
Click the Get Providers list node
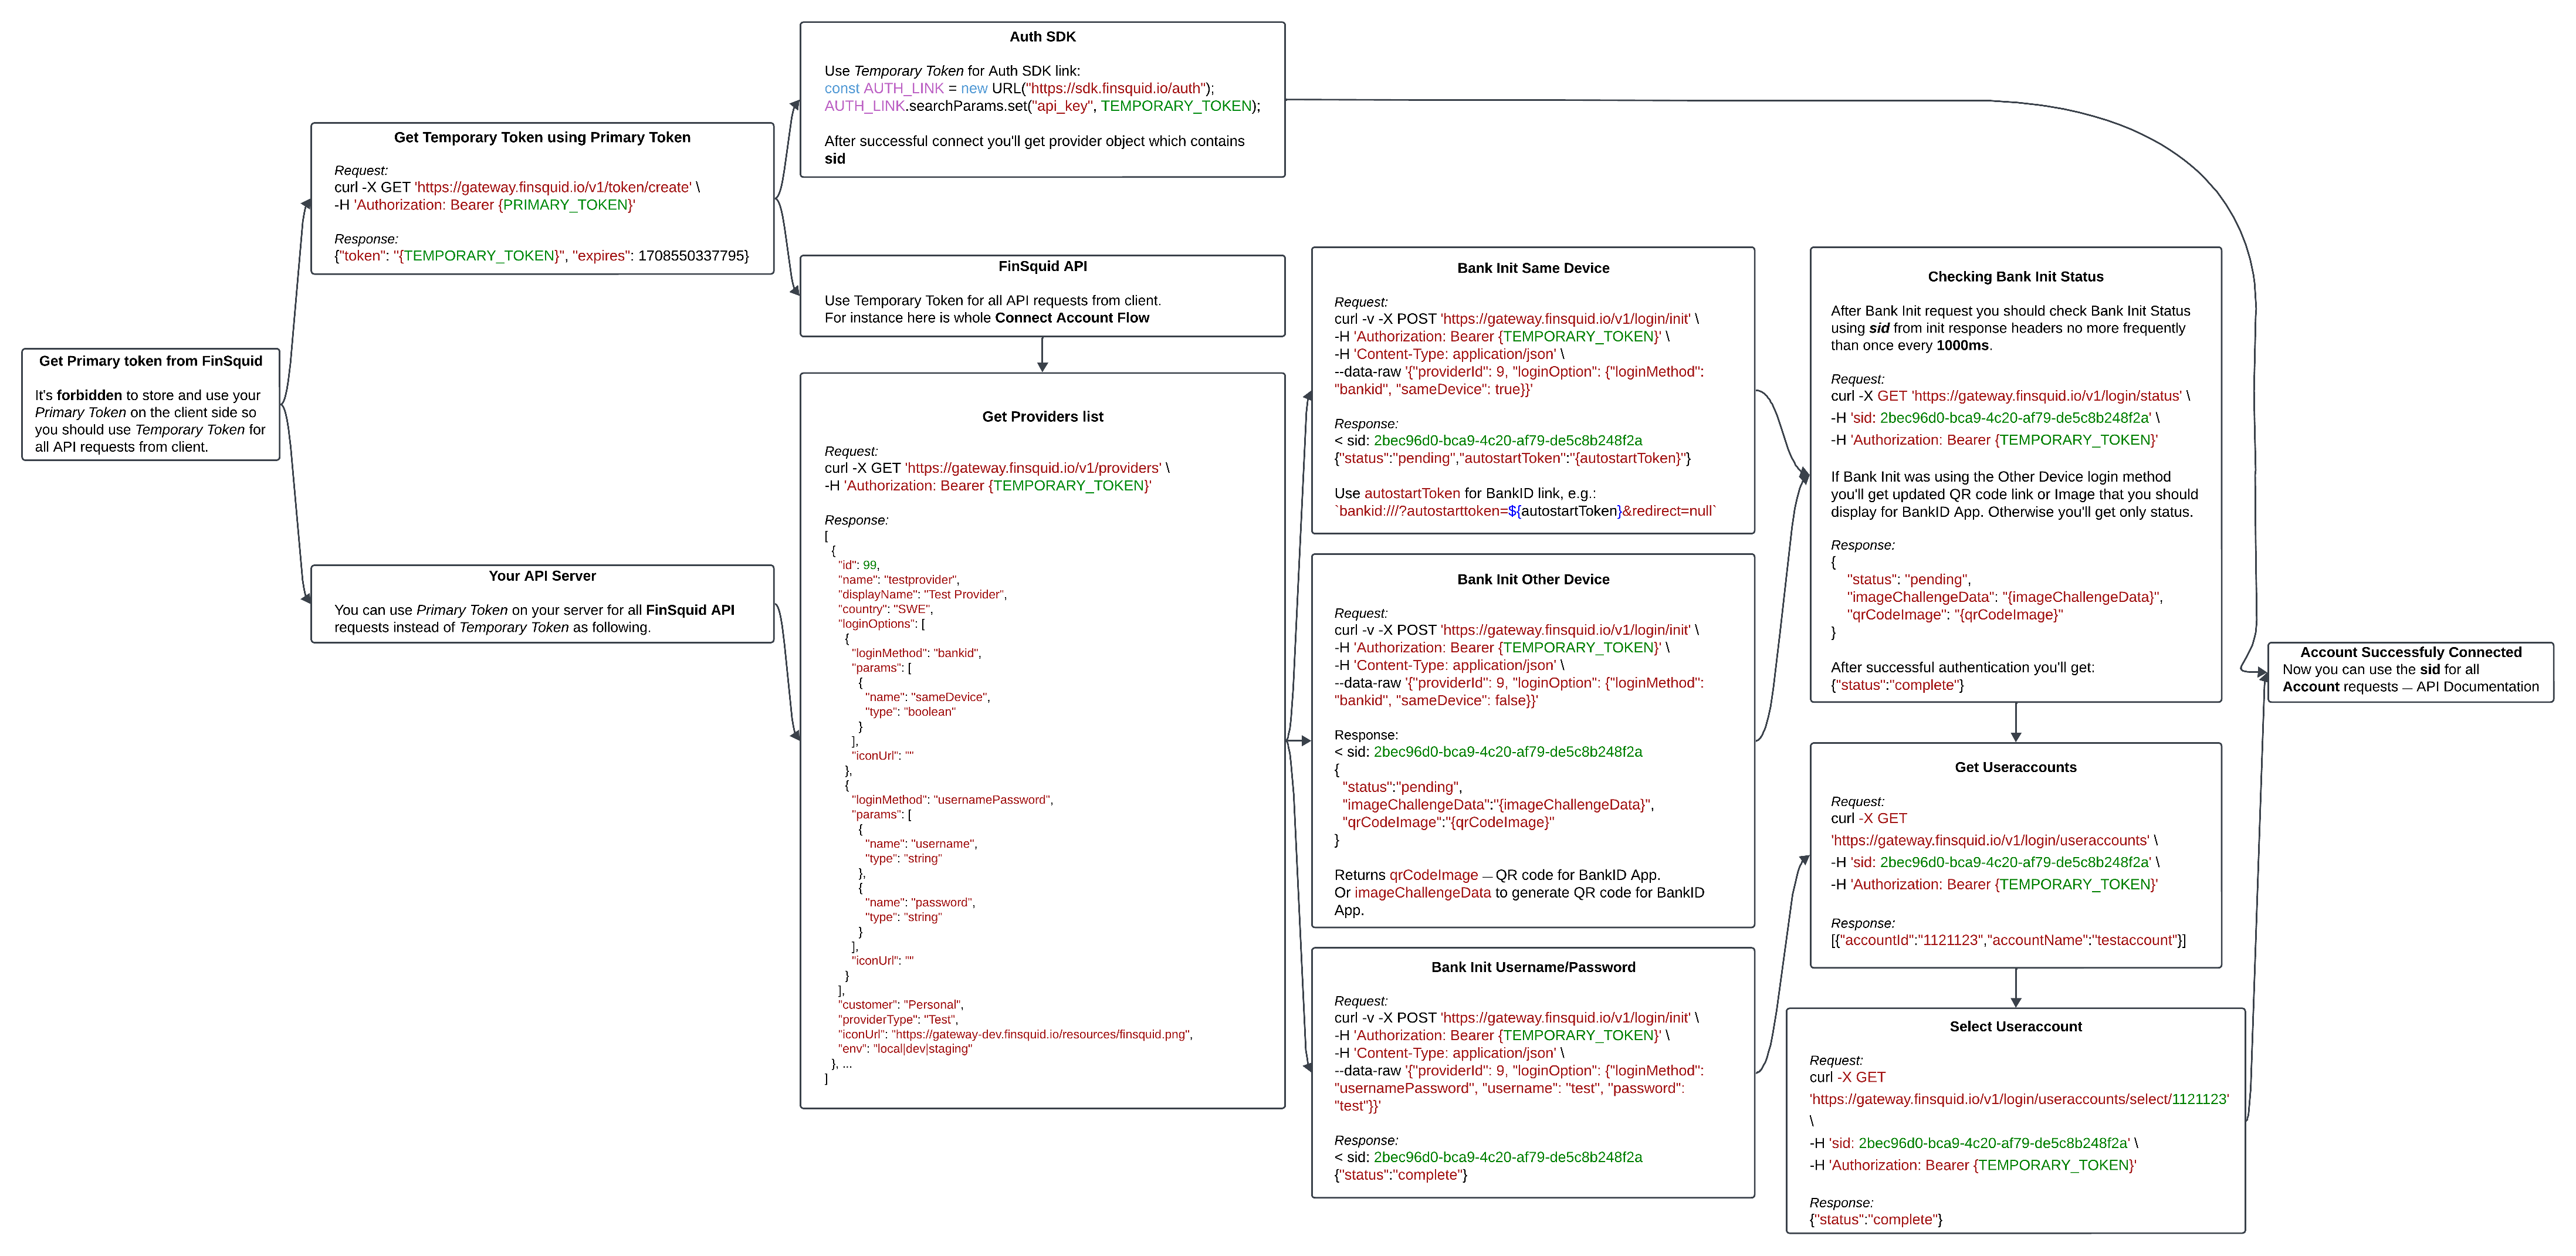pos(1042,416)
